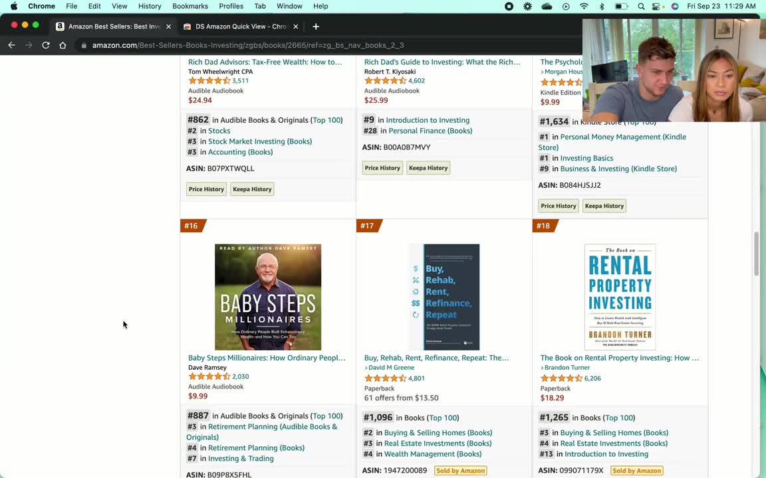The width and height of the screenshot is (766, 478).
Task: Open Control Center in the menu bar
Action: pyautogui.click(x=656, y=6)
